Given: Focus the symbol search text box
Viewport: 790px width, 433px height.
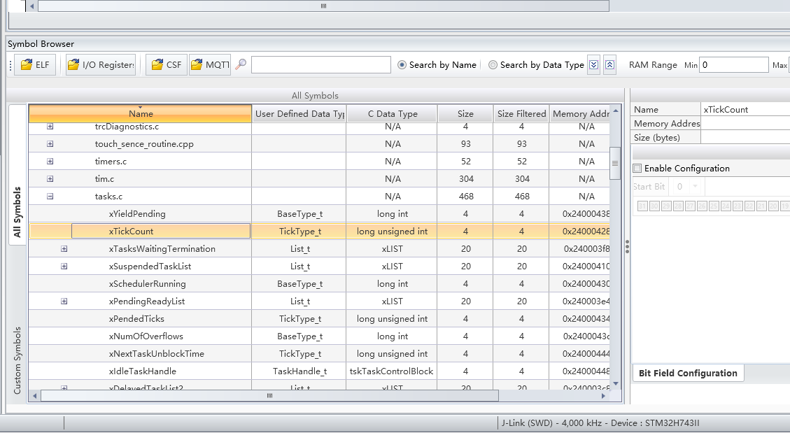Looking at the screenshot, I should (x=321, y=65).
